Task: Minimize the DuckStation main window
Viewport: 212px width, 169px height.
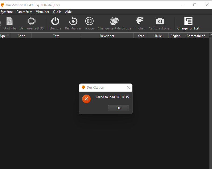Action: pos(182,5)
